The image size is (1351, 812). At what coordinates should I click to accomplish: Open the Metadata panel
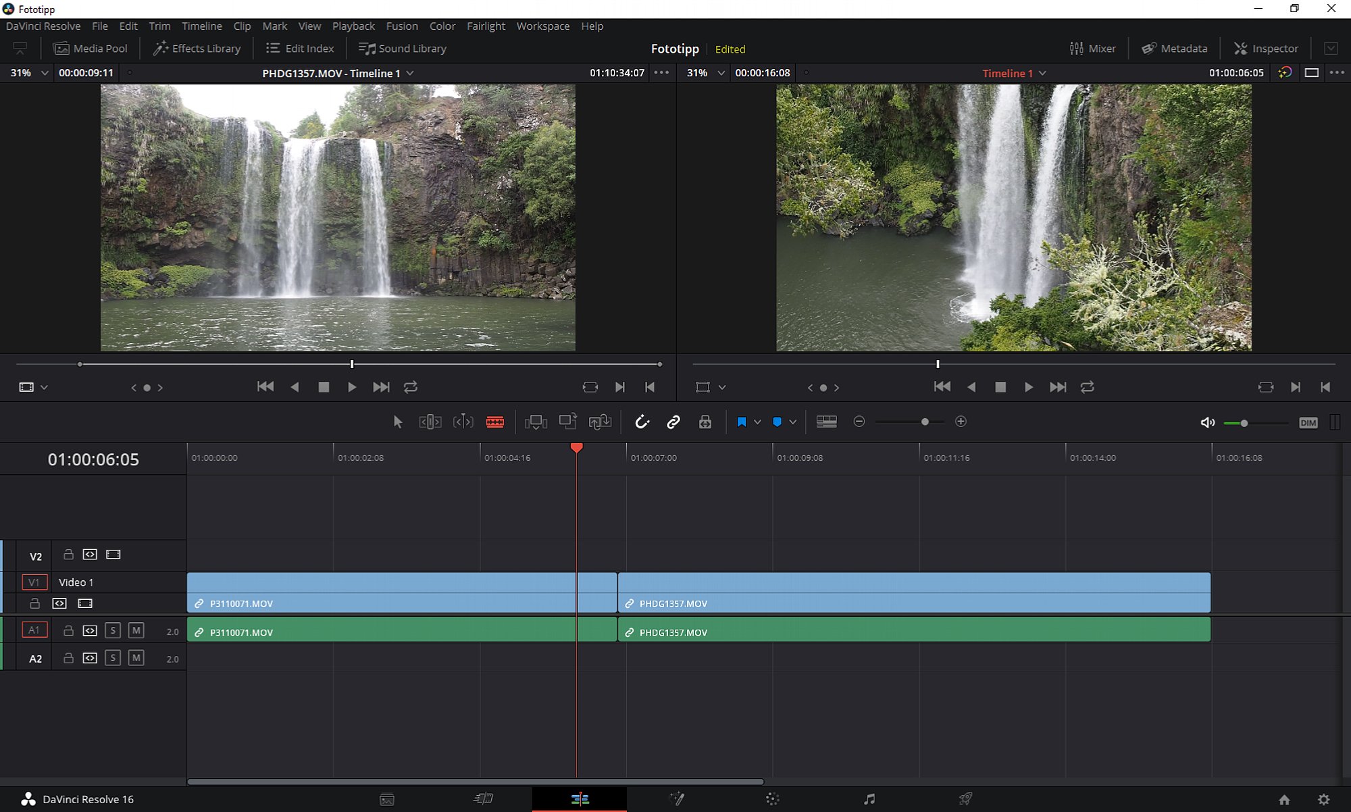click(1175, 49)
